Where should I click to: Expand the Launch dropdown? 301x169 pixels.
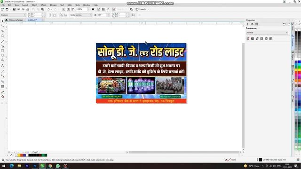[149, 9]
